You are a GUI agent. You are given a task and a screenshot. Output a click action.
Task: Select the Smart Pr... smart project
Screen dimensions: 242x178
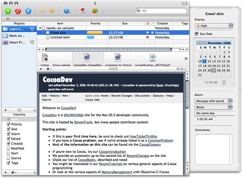[19, 42]
